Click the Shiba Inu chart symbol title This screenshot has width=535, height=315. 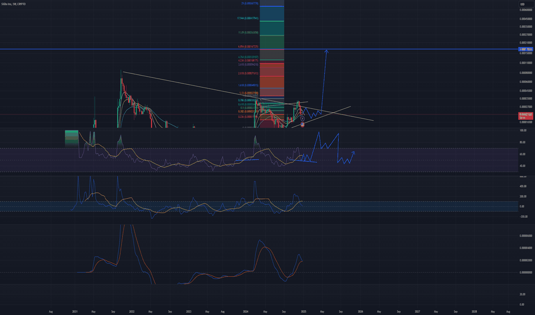[13, 4]
